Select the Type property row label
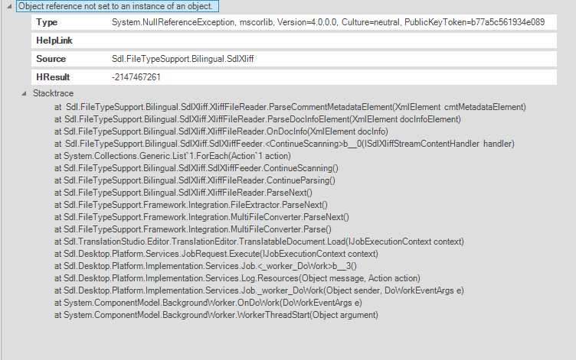 47,22
